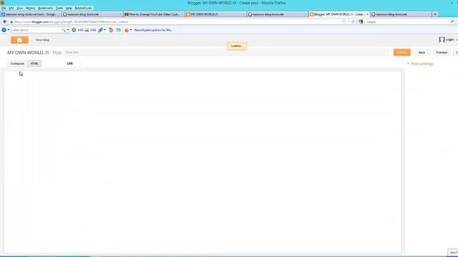458x257 pixels.
Task: Open dropdown arrow next to blue toolbar icon
Action: click(x=9, y=30)
